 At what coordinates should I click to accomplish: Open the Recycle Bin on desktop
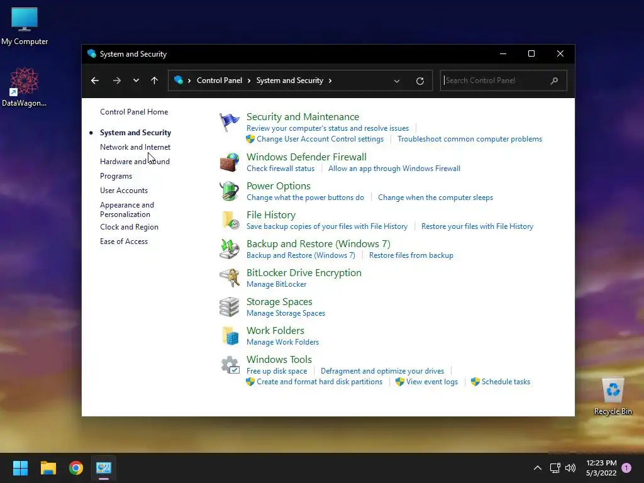[x=613, y=396]
